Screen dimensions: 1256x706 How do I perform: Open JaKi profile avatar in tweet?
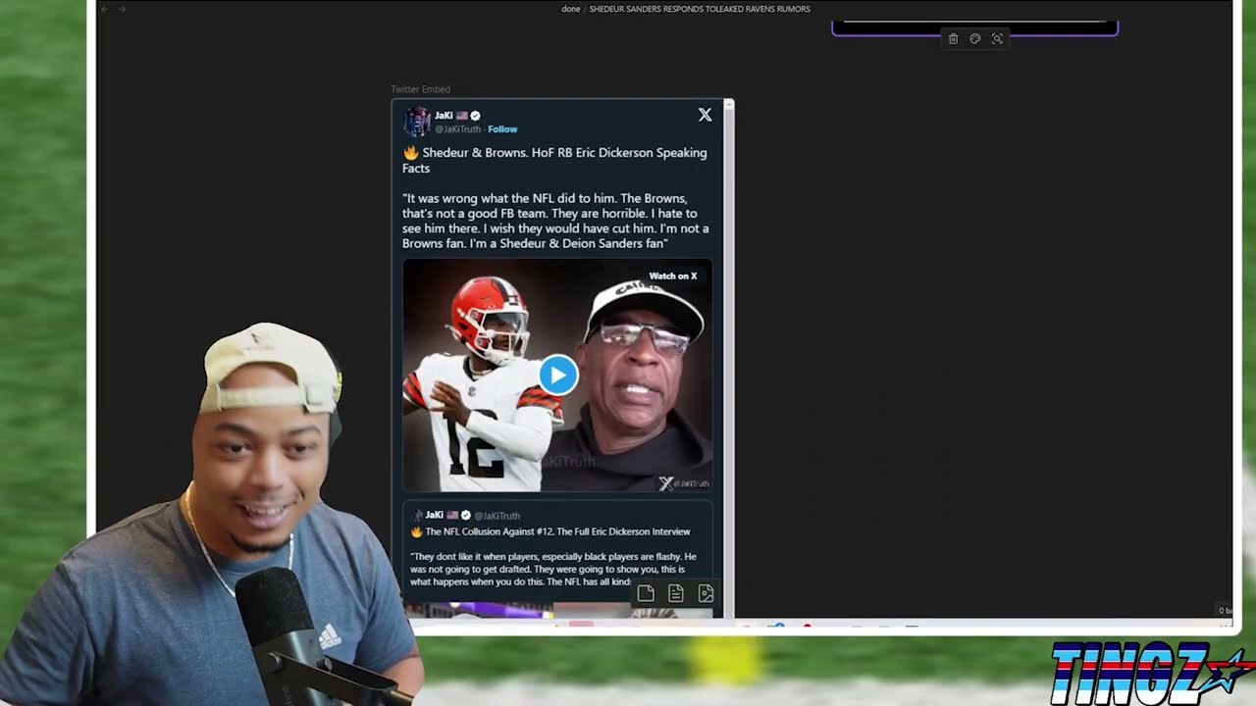click(417, 122)
